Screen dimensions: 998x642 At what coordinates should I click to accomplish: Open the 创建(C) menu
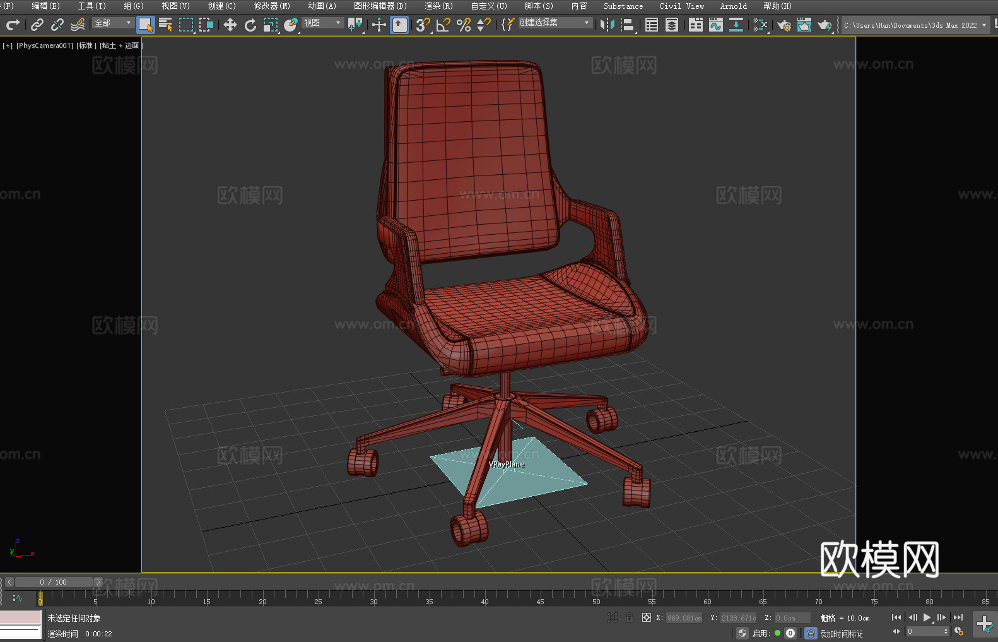pyautogui.click(x=221, y=6)
